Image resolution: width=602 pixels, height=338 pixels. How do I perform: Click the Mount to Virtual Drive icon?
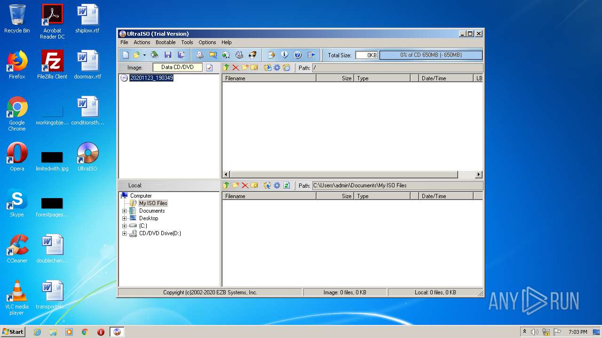tap(239, 55)
